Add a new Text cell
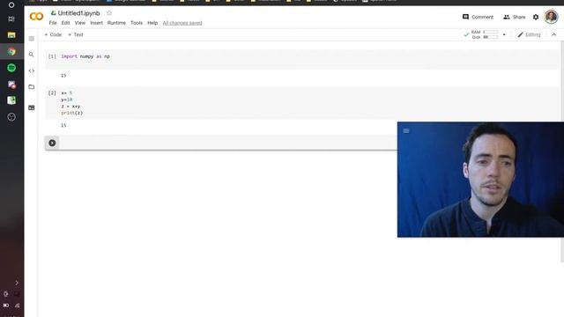The height and width of the screenshot is (317, 564). (76, 34)
